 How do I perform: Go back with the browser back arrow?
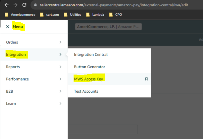(x=7, y=5)
